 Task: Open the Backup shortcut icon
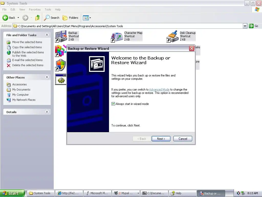coord(61,36)
